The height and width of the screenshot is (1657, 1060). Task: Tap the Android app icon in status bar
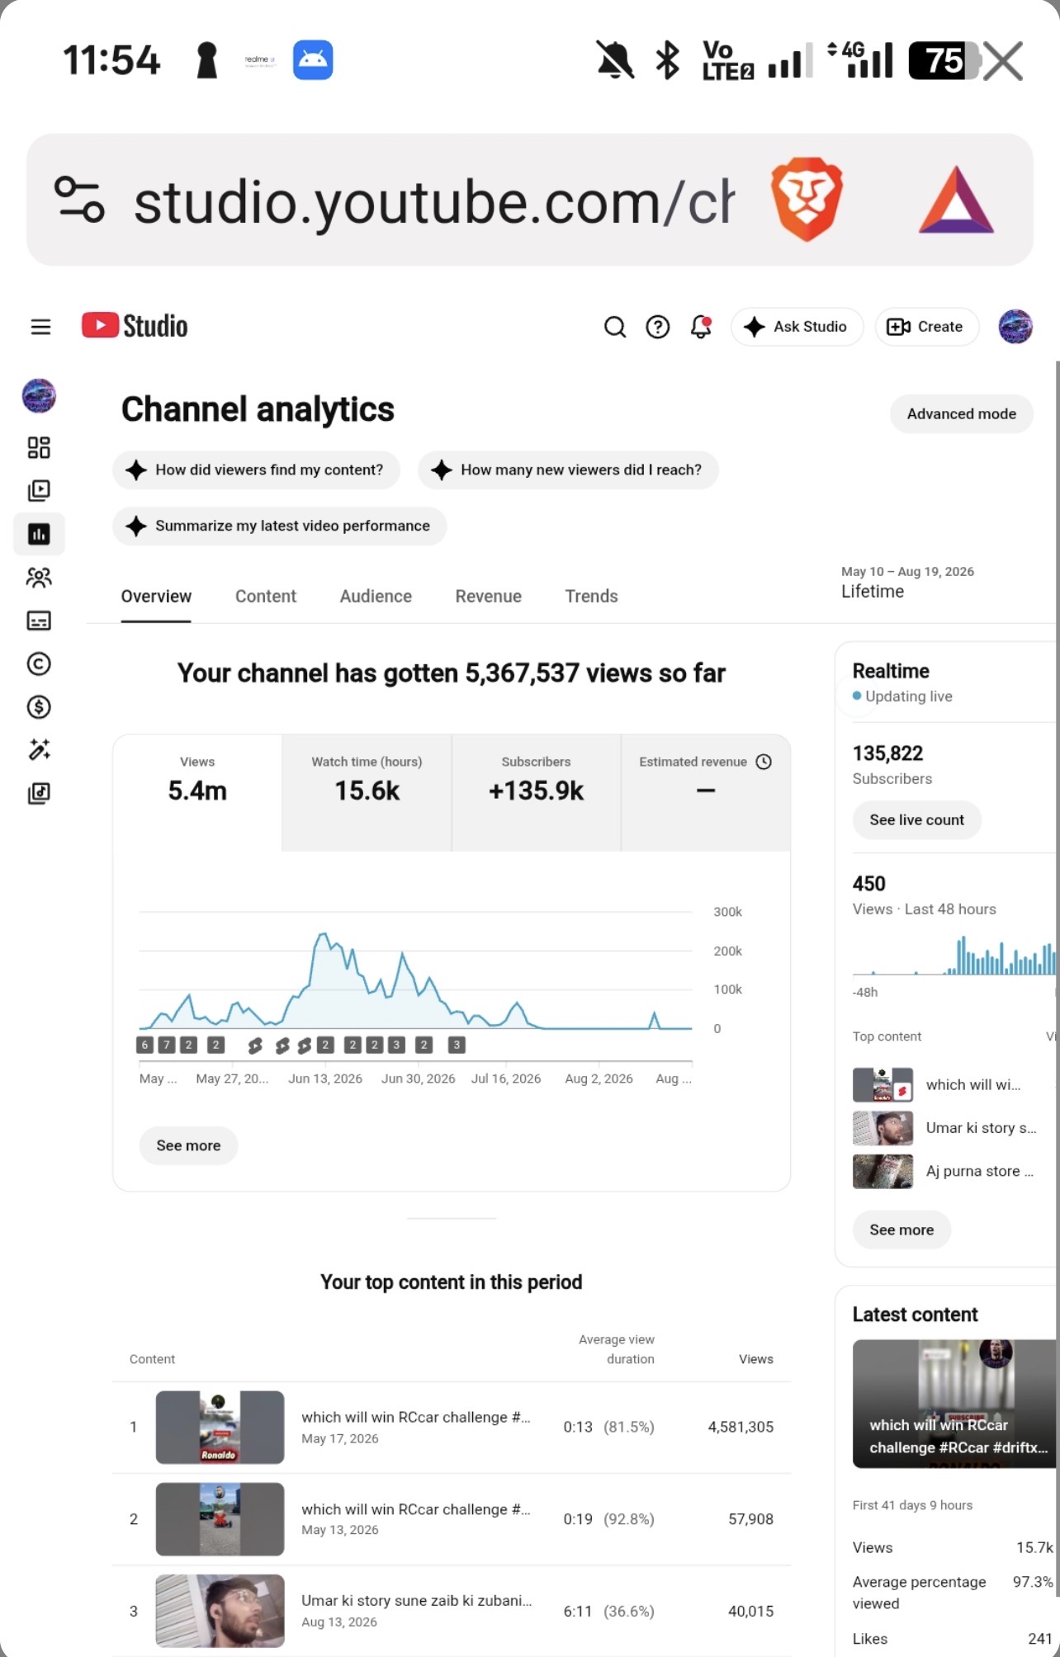pyautogui.click(x=313, y=60)
